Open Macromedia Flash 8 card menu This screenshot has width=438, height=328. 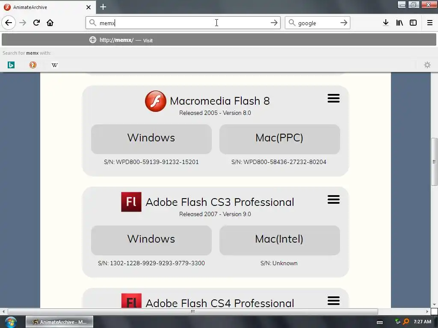pyautogui.click(x=334, y=98)
